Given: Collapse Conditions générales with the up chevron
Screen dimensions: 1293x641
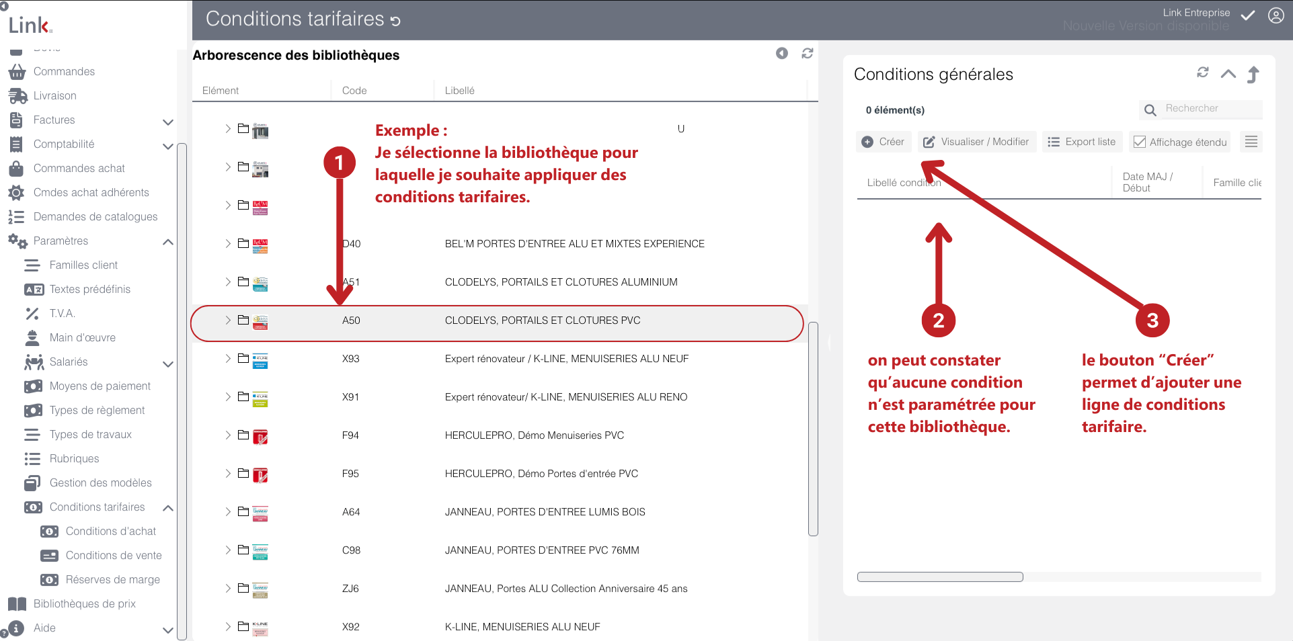Looking at the screenshot, I should tap(1228, 74).
